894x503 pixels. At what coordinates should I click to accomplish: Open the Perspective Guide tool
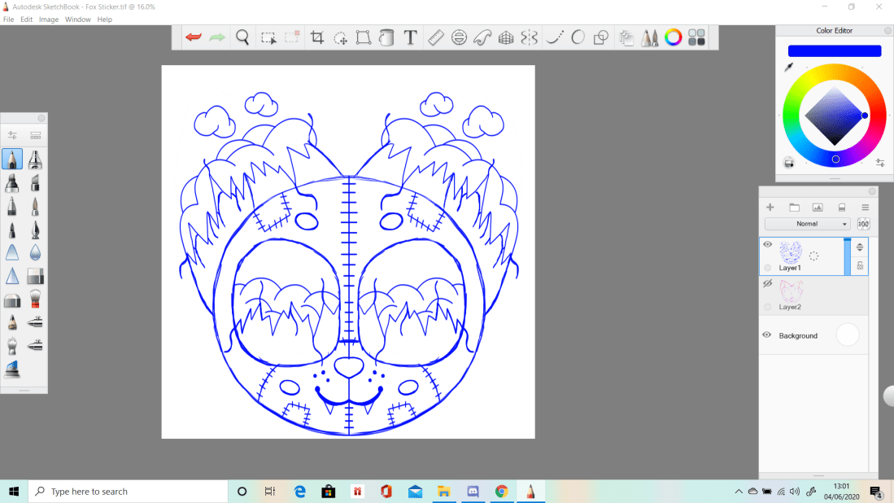point(506,37)
